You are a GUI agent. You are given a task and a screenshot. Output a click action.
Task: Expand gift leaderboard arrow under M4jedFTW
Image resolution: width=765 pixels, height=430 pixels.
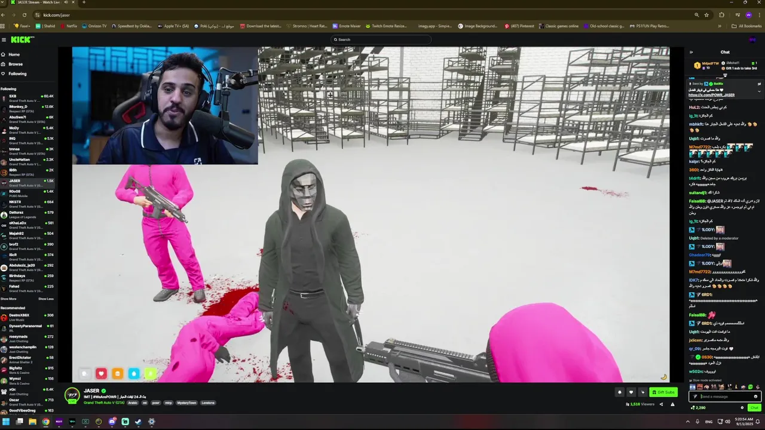725,75
